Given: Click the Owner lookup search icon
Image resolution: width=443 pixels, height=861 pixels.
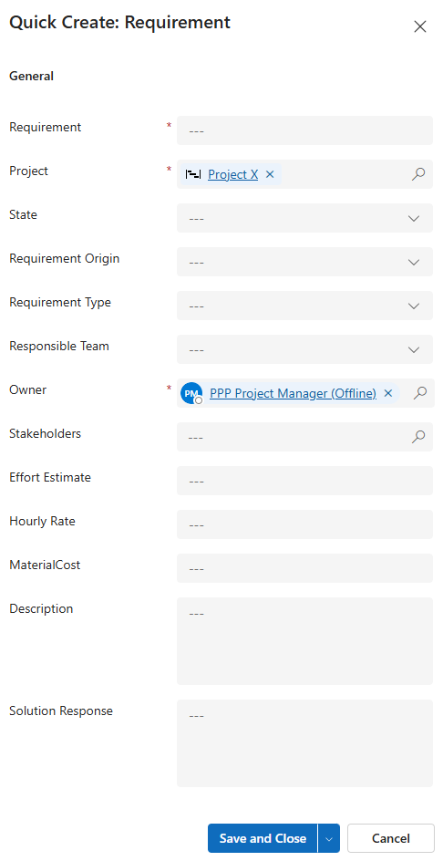Looking at the screenshot, I should pos(420,393).
